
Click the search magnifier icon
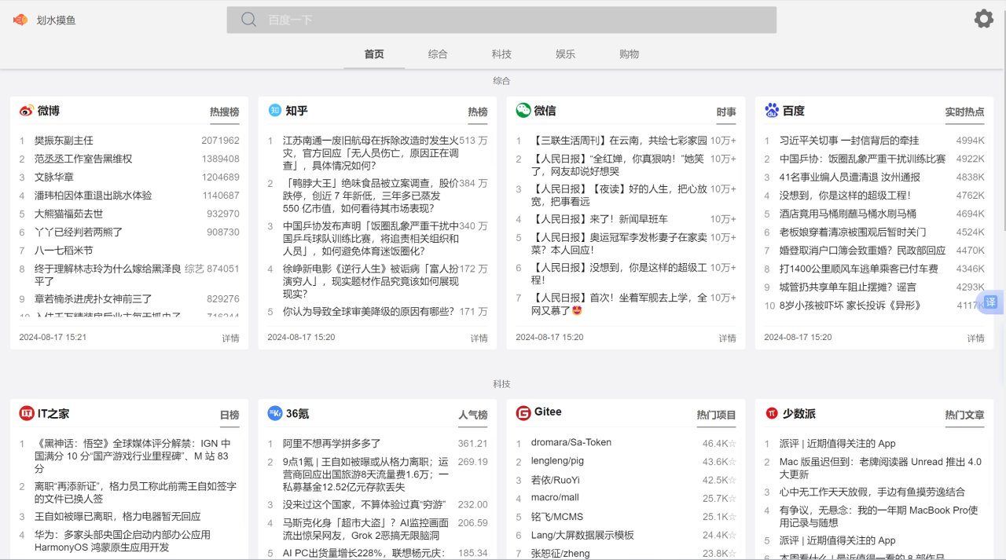(x=249, y=20)
